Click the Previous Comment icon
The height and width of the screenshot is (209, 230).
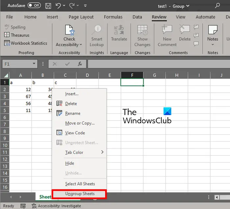(196, 27)
